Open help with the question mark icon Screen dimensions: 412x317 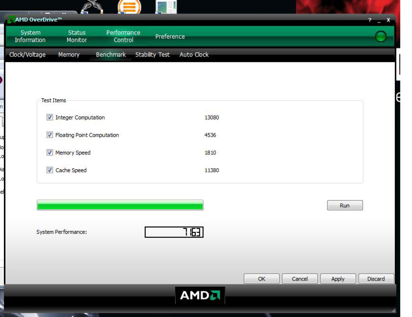click(370, 20)
